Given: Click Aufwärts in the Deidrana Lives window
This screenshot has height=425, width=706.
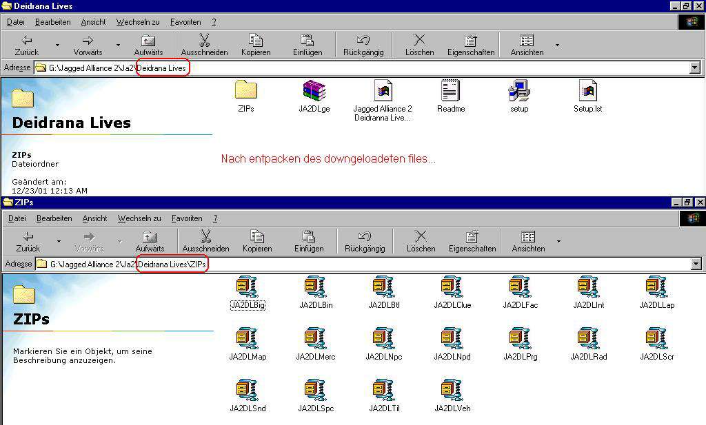Looking at the screenshot, I should [149, 45].
